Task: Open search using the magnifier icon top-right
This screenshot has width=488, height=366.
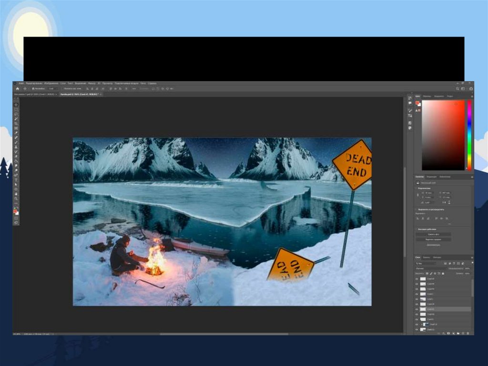Action: click(x=458, y=89)
